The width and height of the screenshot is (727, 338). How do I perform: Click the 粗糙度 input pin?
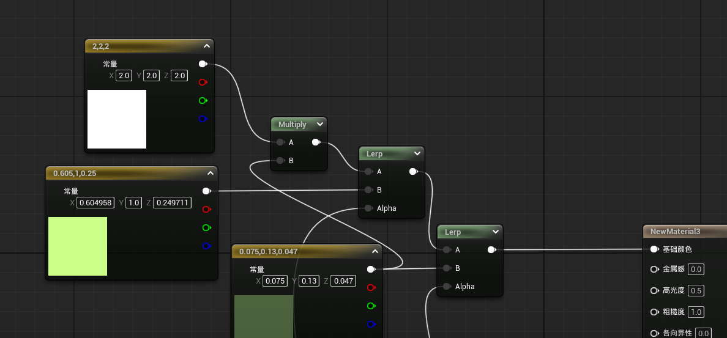point(654,312)
